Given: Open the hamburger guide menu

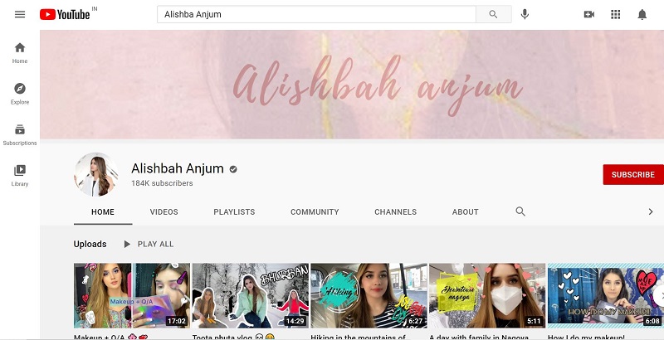Looking at the screenshot, I should 20,14.
